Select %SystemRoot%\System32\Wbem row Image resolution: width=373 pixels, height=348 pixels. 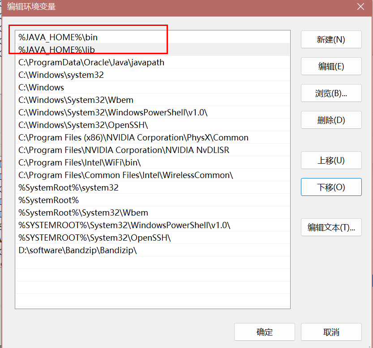[153, 212]
